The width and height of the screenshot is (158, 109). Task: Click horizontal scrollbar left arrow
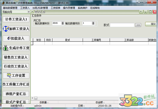[32, 98]
